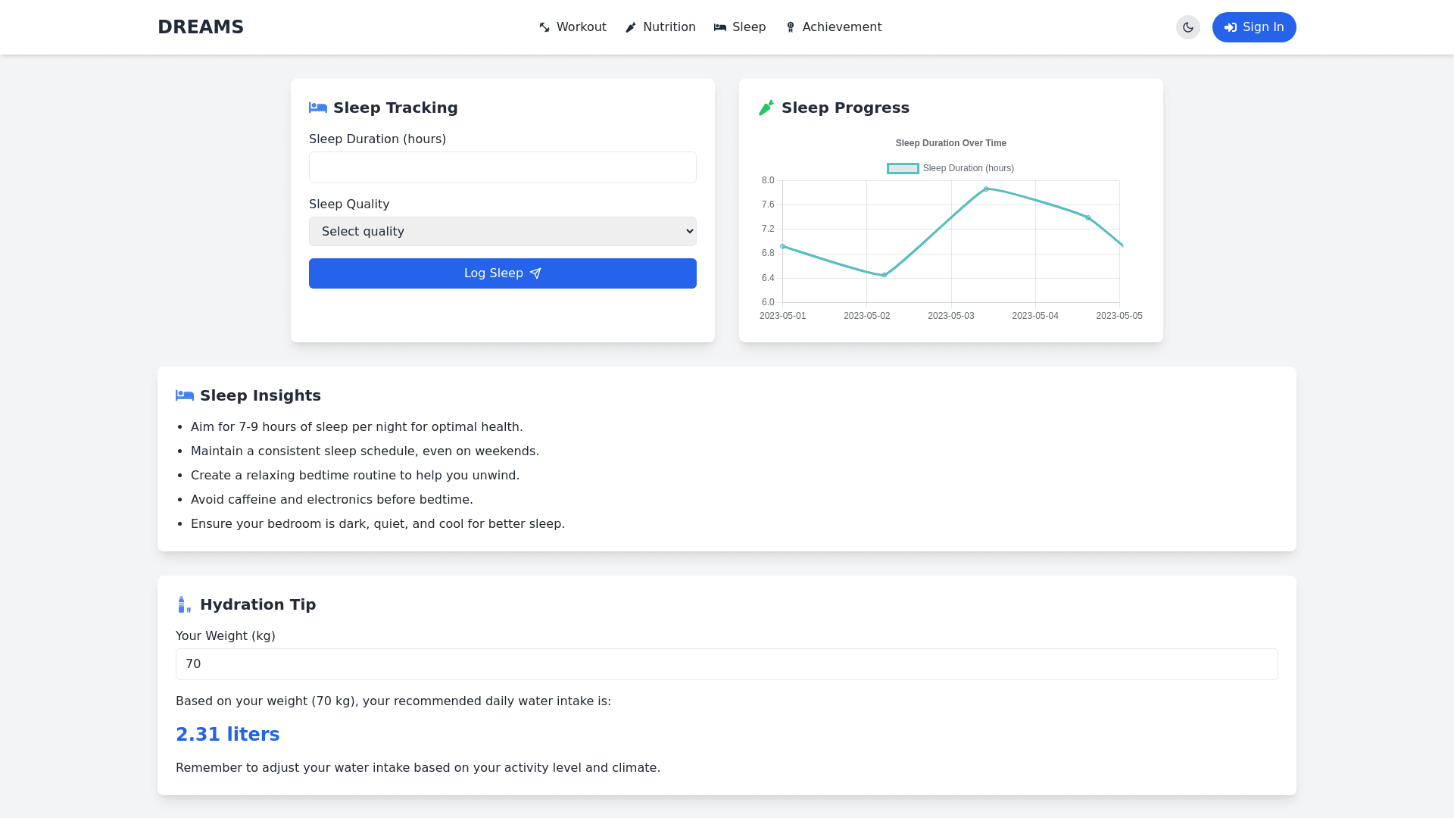Click the green icon beside Sleep Progress

[766, 108]
